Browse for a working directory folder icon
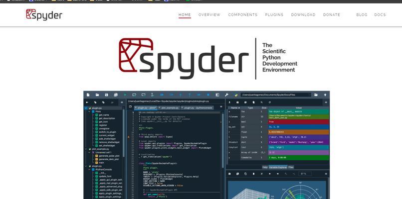This screenshot has height=199, width=402. click(x=316, y=95)
